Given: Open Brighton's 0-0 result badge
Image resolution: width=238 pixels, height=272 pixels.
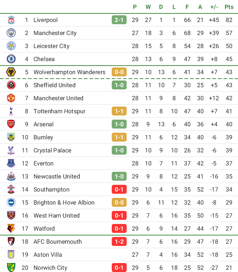Looking at the screenshot, I should (119, 203).
